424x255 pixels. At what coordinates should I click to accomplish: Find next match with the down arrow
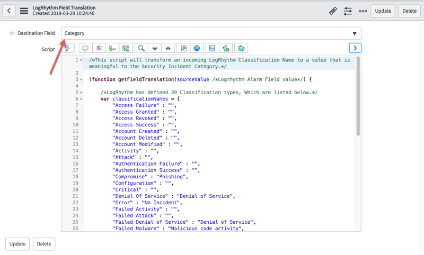click(x=155, y=48)
